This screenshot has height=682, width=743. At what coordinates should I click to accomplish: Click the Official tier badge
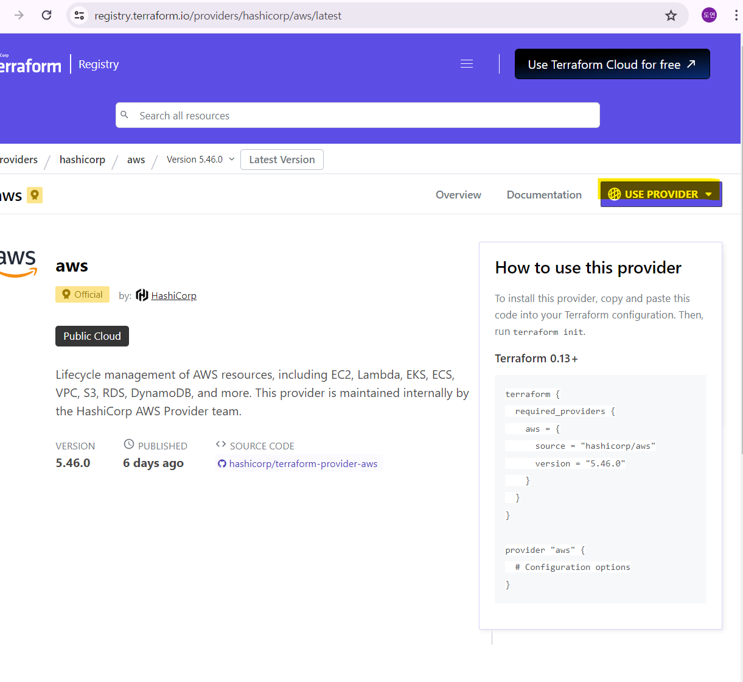pyautogui.click(x=82, y=295)
